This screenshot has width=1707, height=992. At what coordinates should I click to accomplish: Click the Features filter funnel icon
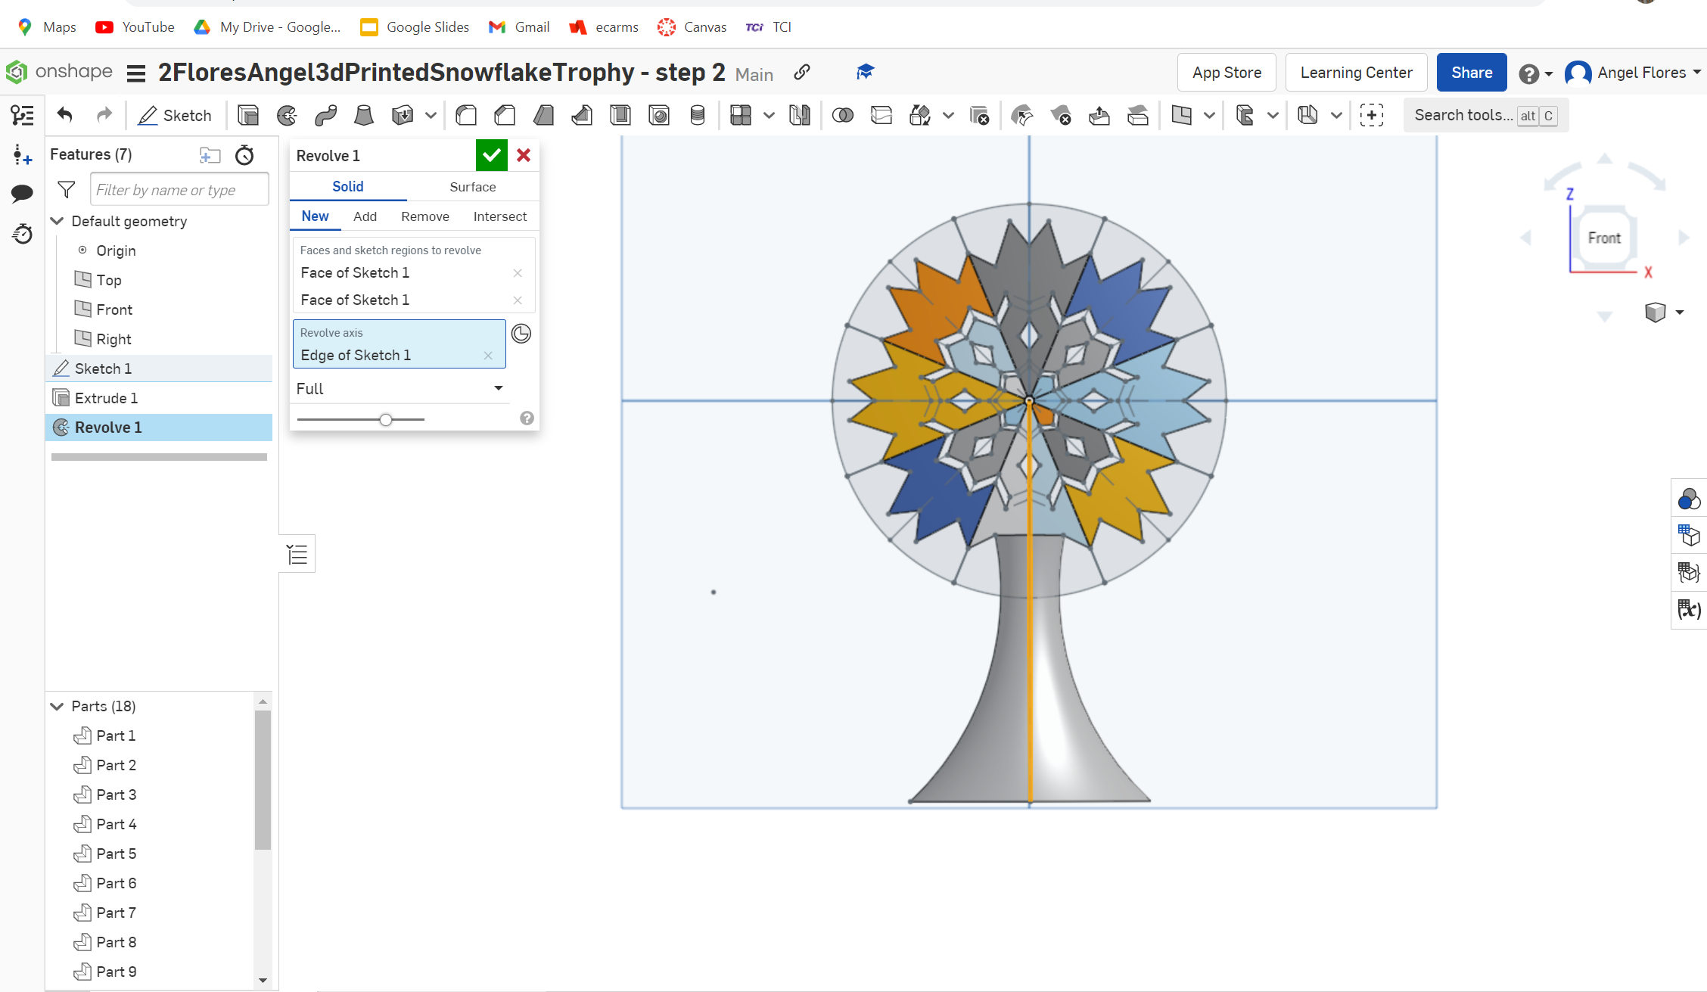[66, 189]
